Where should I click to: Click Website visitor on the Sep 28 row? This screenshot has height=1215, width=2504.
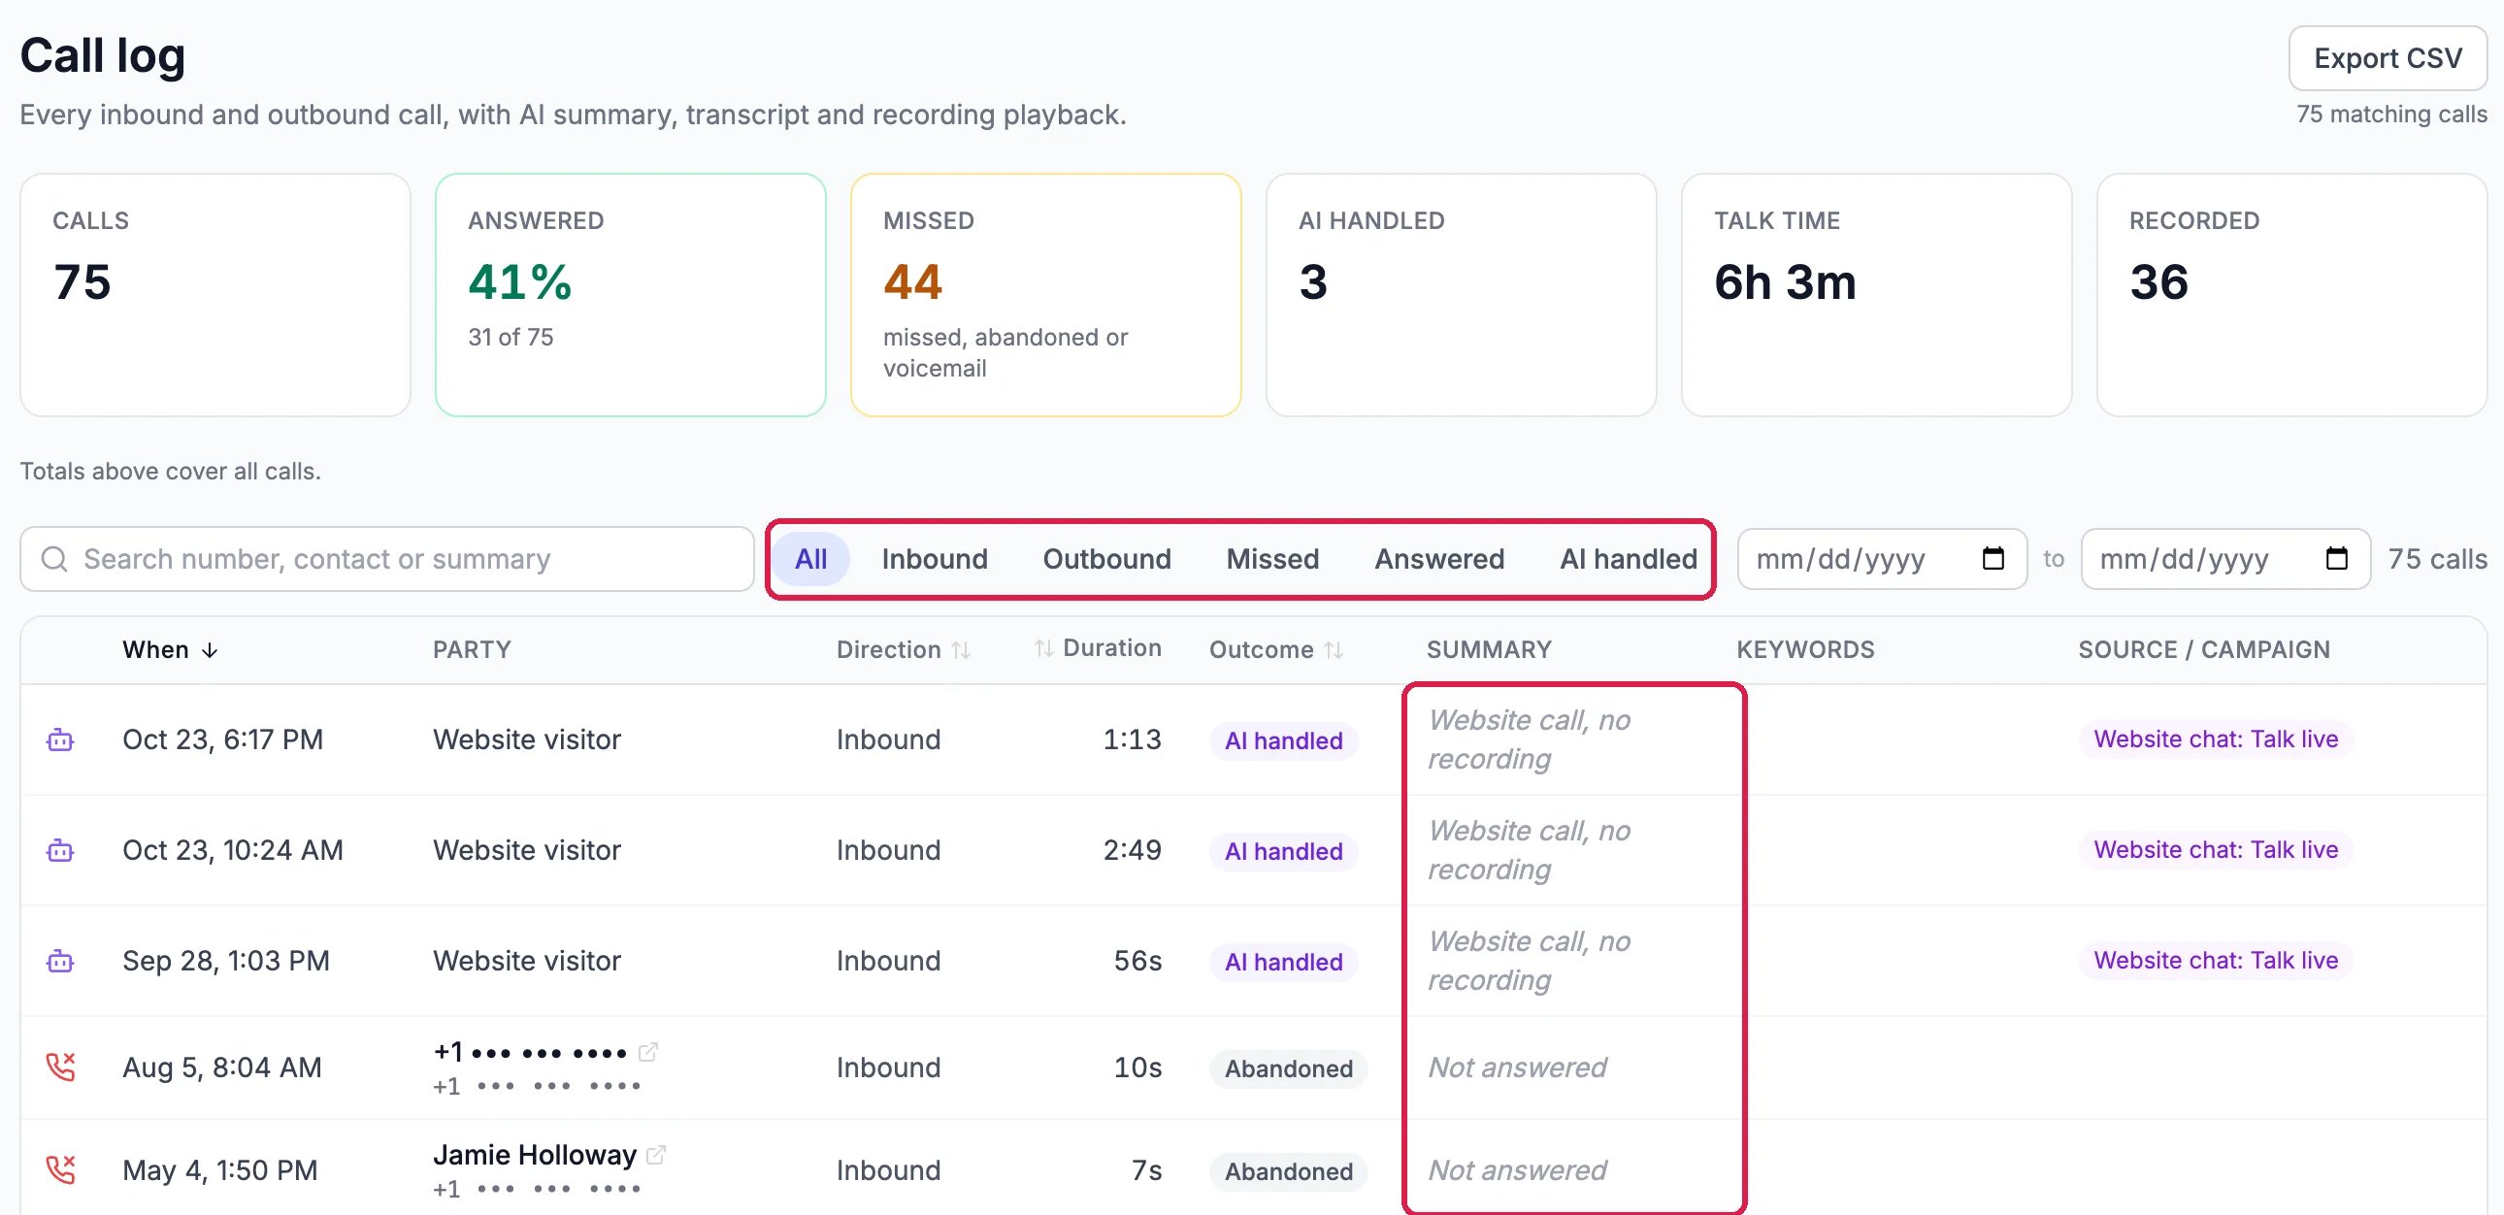tap(527, 962)
